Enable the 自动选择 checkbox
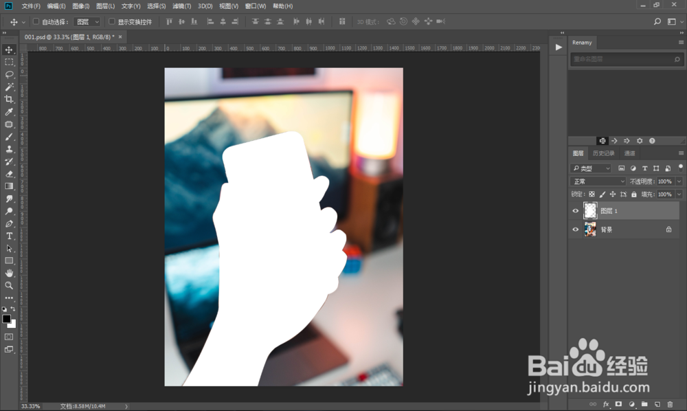This screenshot has height=411, width=687. [36, 21]
